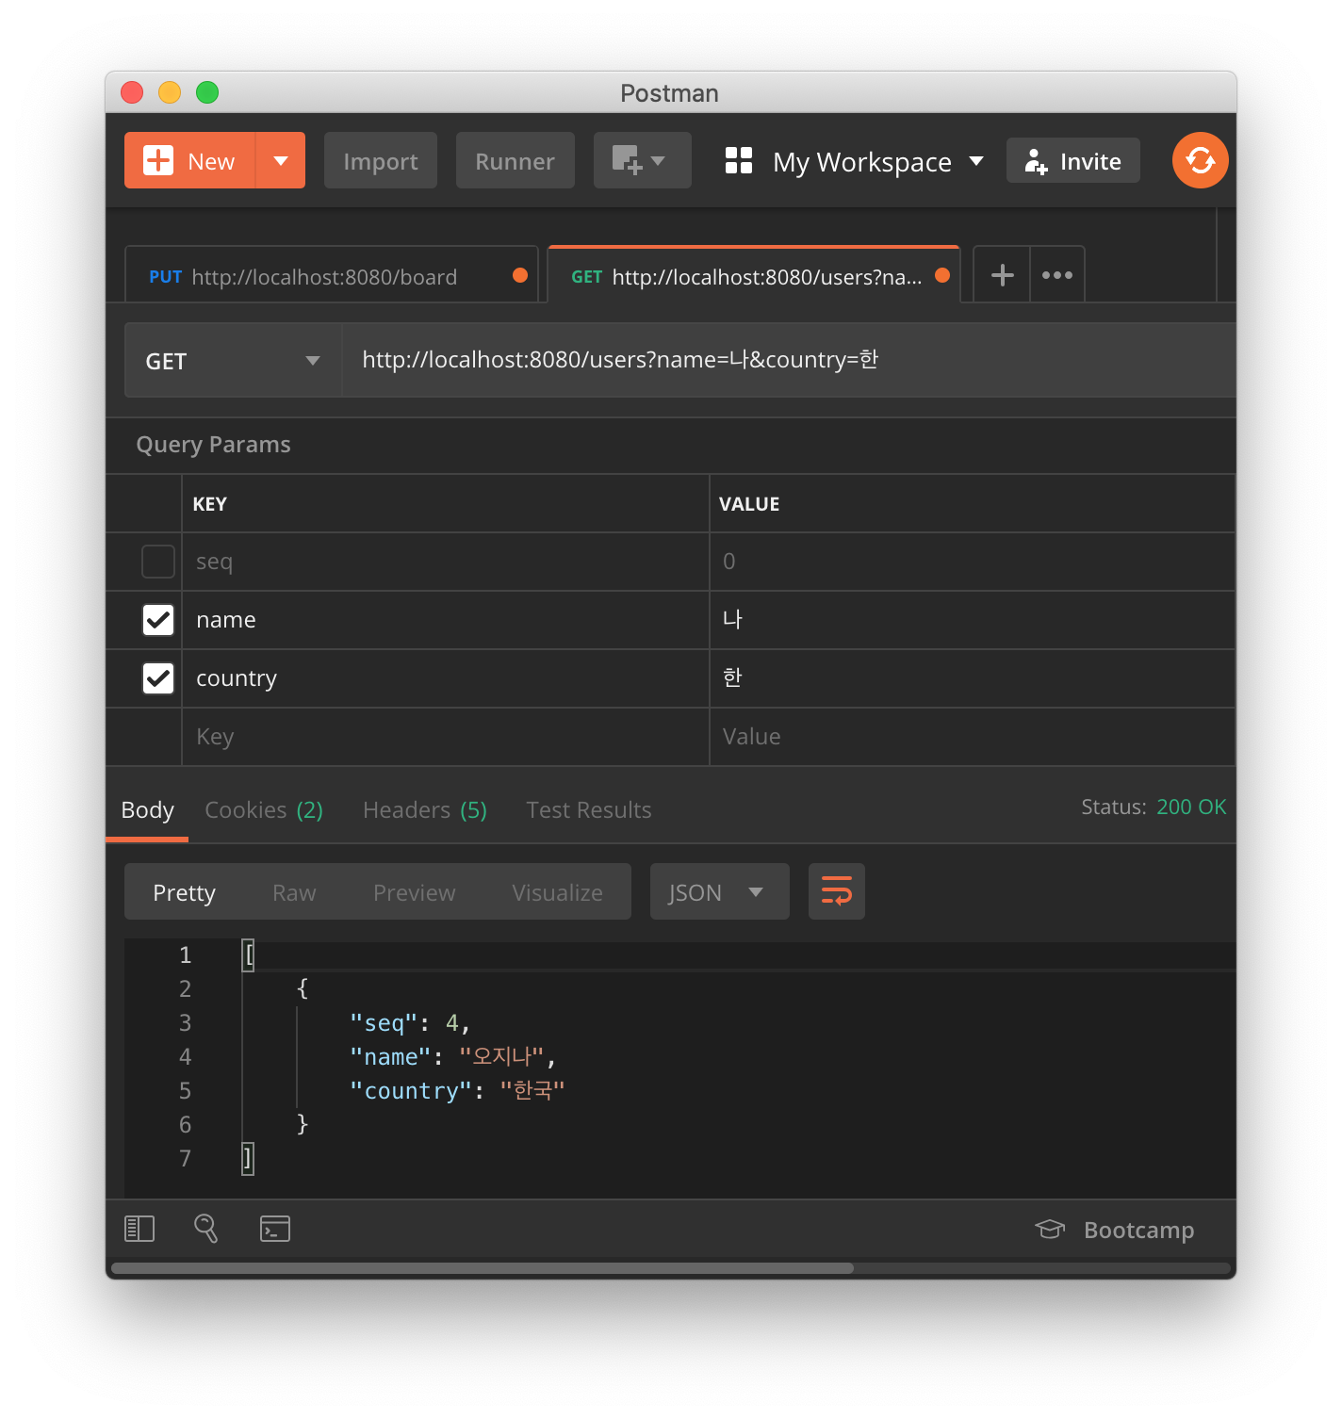The height and width of the screenshot is (1419, 1342).
Task: Click the response line containing "seq": 4
Action: (410, 1023)
